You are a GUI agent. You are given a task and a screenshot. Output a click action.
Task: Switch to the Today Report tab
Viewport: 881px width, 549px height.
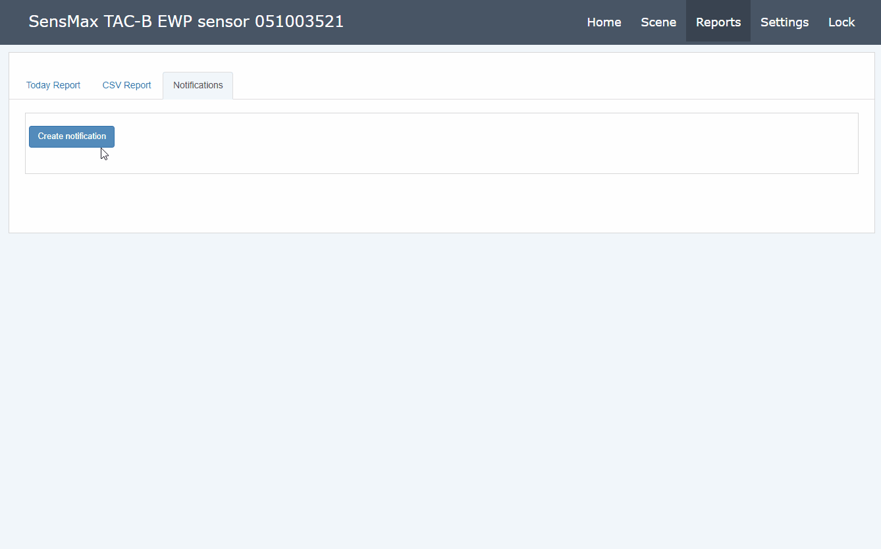coord(53,86)
